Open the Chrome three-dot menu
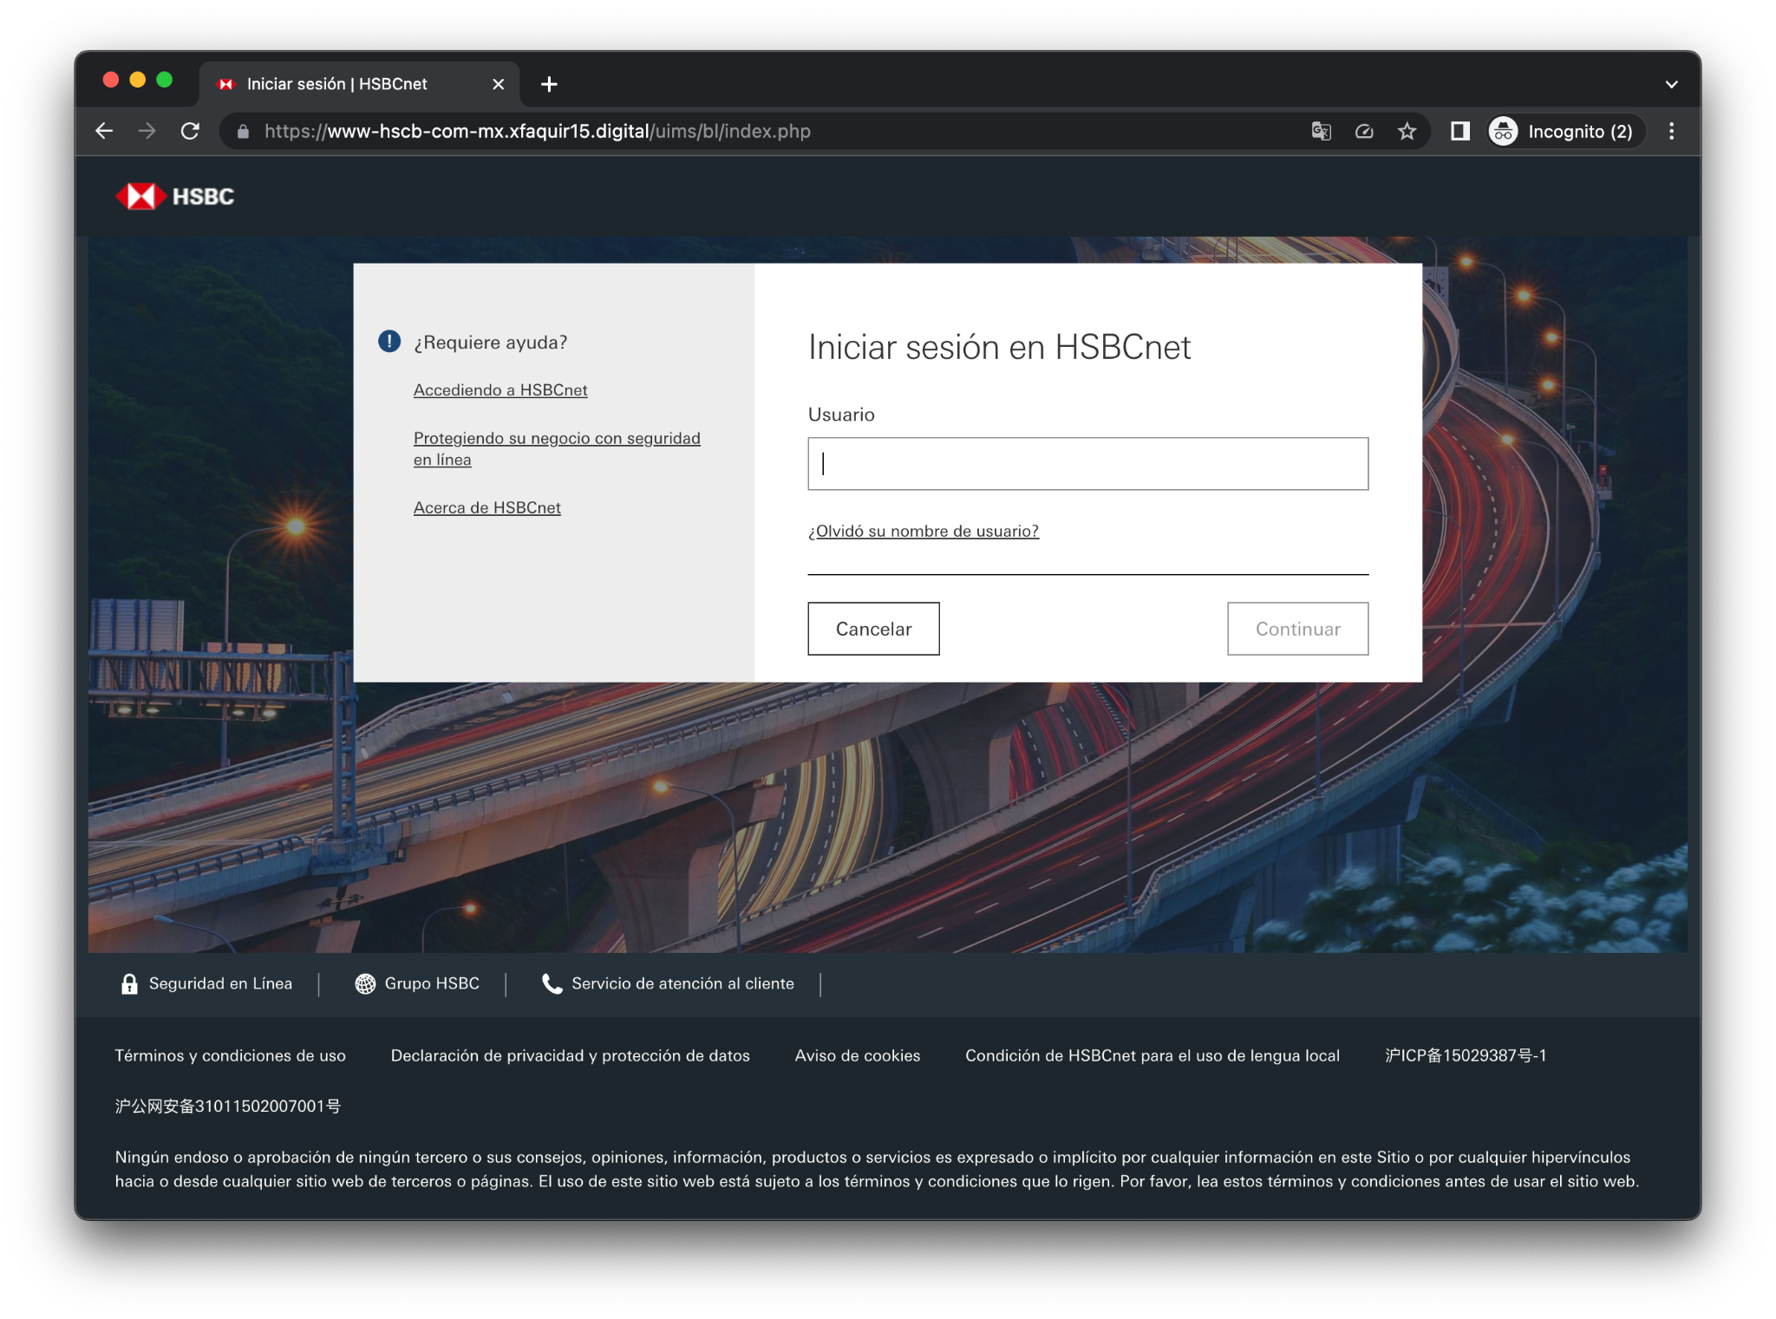Viewport: 1776px width, 1319px height. coord(1672,131)
